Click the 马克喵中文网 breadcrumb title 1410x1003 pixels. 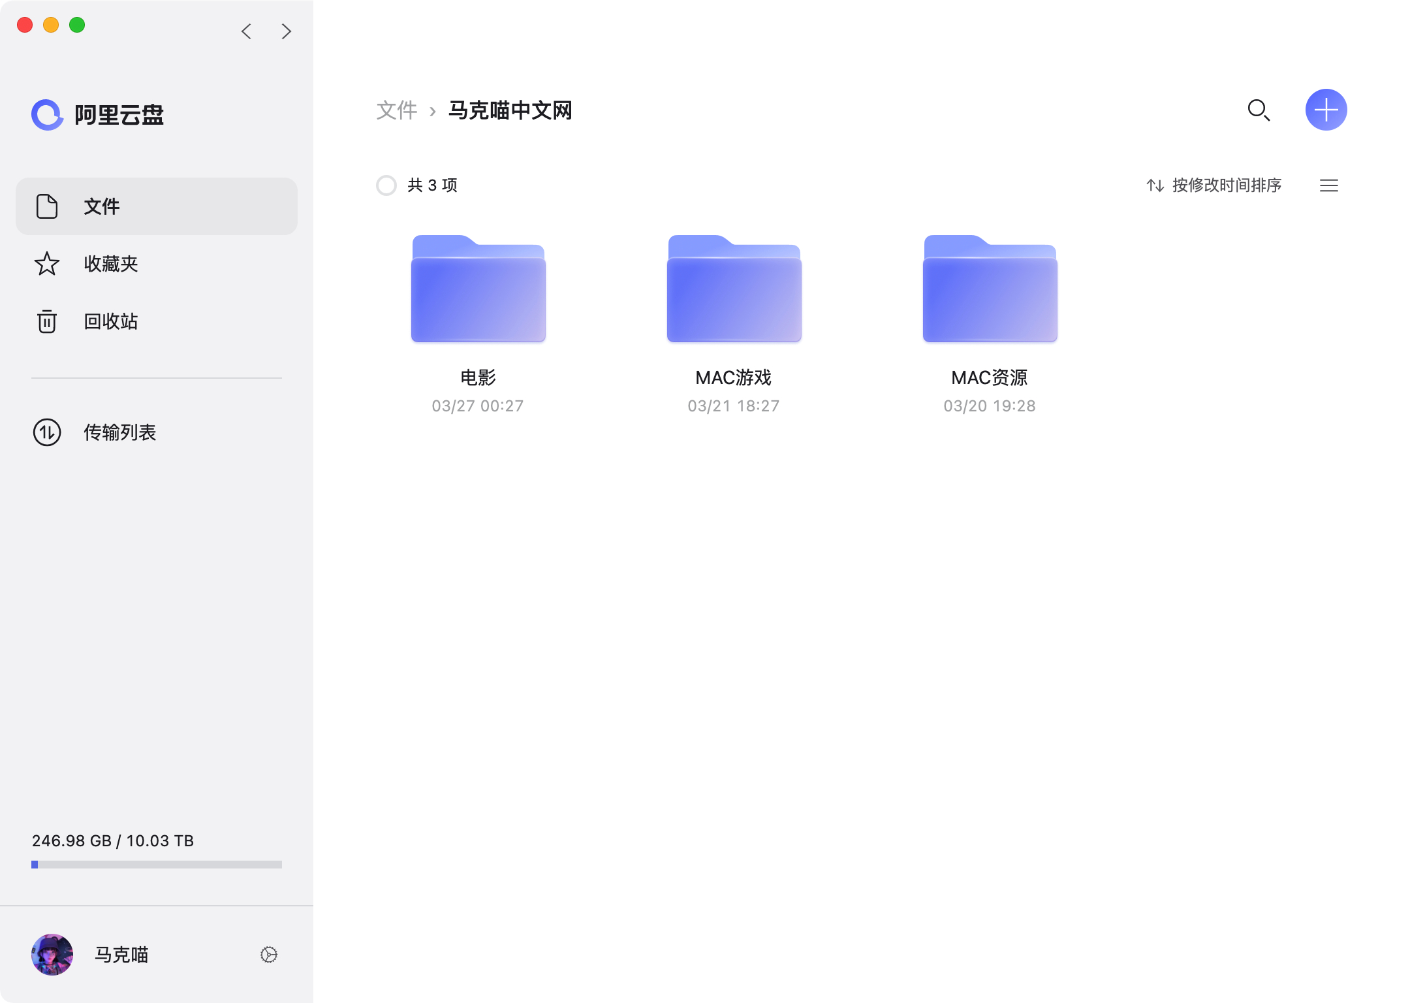click(x=510, y=110)
